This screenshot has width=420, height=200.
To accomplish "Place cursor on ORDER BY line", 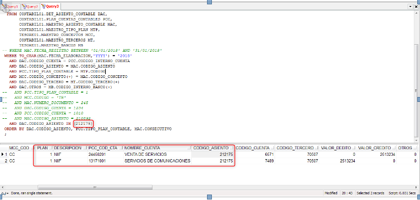I will click(x=88, y=129).
